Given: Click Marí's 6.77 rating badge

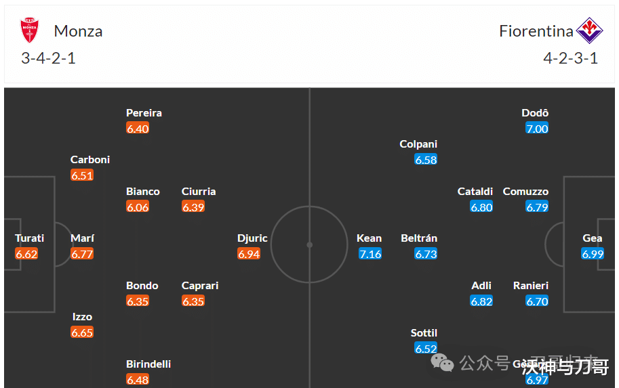Looking at the screenshot, I should (82, 254).
